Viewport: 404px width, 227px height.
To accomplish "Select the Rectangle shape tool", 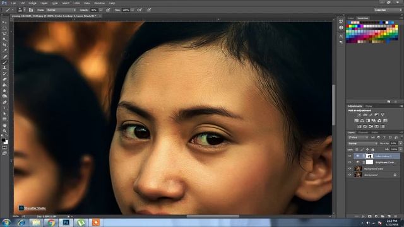I will [x=4, y=119].
